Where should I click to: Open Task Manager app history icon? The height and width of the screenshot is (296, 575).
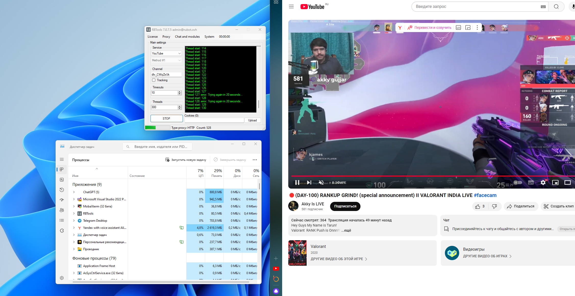click(62, 190)
